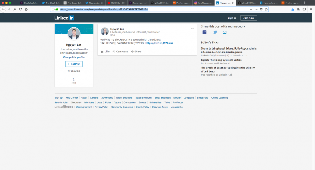The image size is (315, 170).
Task: Click the footer Sign up link
Action: pos(58,98)
